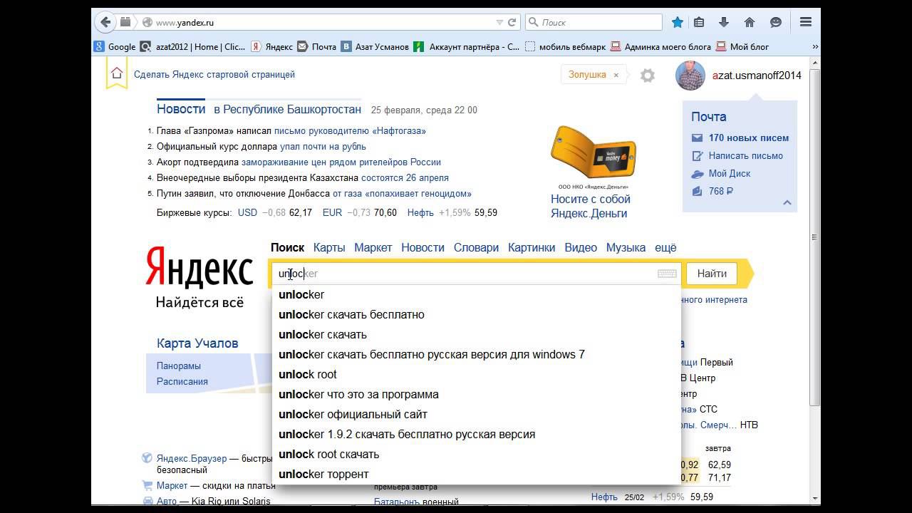Select suggestion unlocker скачать бесплатно
The image size is (912, 513).
[x=476, y=314]
